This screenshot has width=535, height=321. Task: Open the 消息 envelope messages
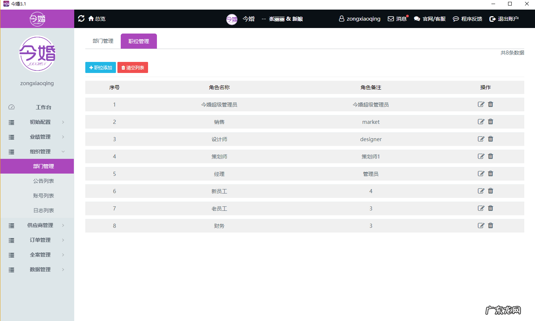(397, 19)
